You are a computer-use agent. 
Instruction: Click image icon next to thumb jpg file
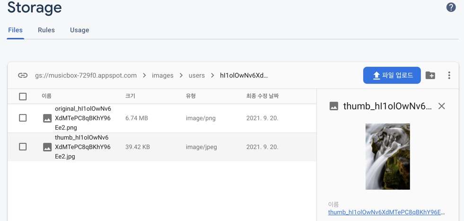(47, 147)
